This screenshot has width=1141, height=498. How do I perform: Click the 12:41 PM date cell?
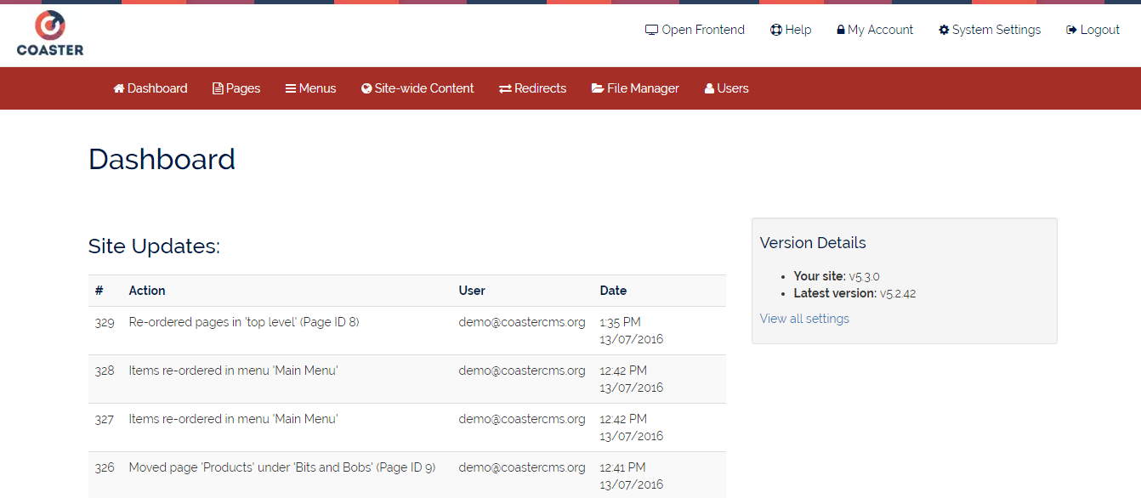click(x=632, y=476)
